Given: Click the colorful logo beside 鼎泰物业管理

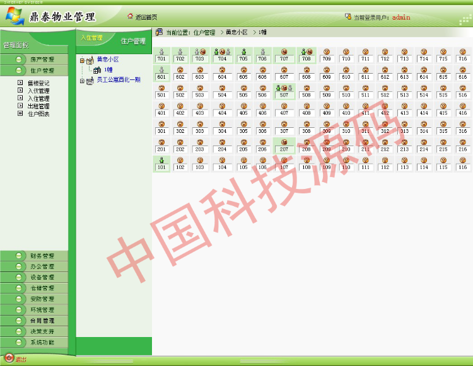Looking at the screenshot, I should tap(15, 16).
